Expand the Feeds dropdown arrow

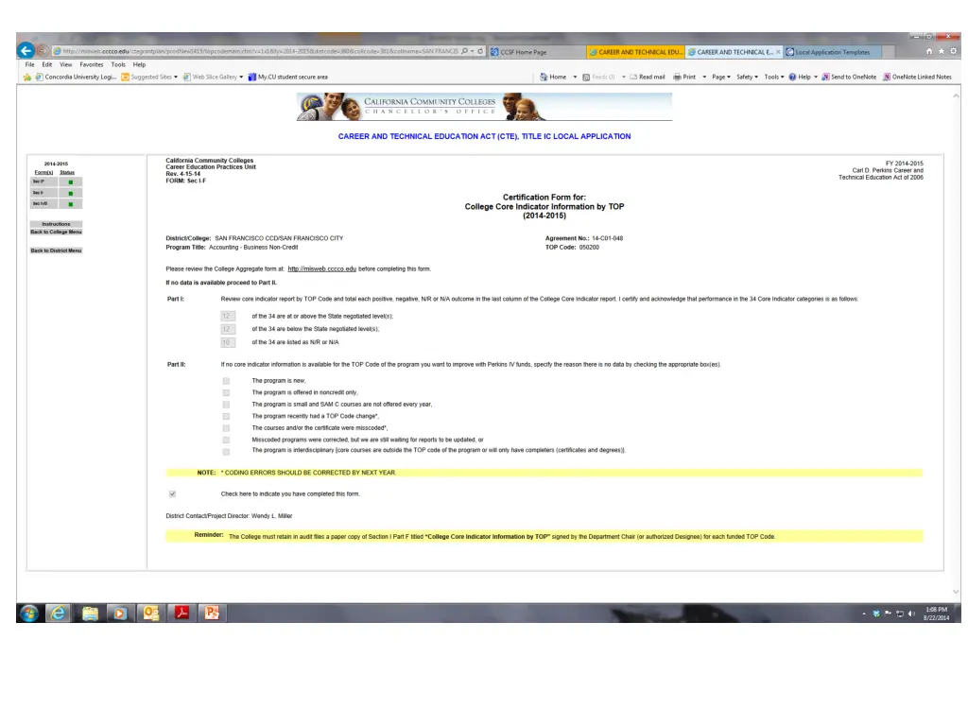pos(624,78)
